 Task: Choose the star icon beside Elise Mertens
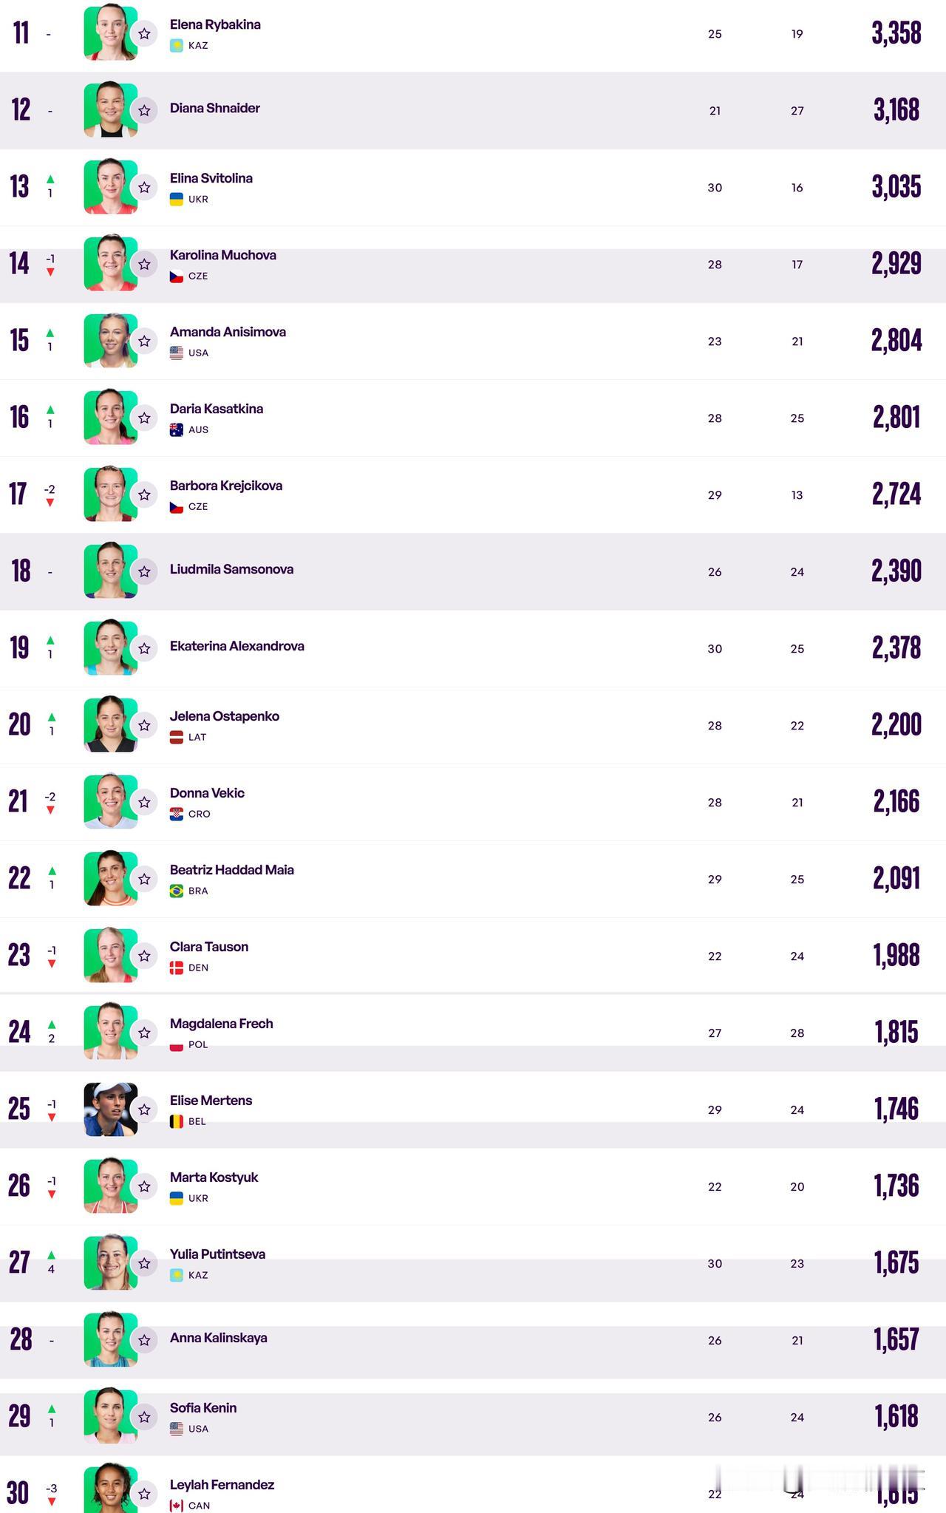click(x=144, y=1110)
